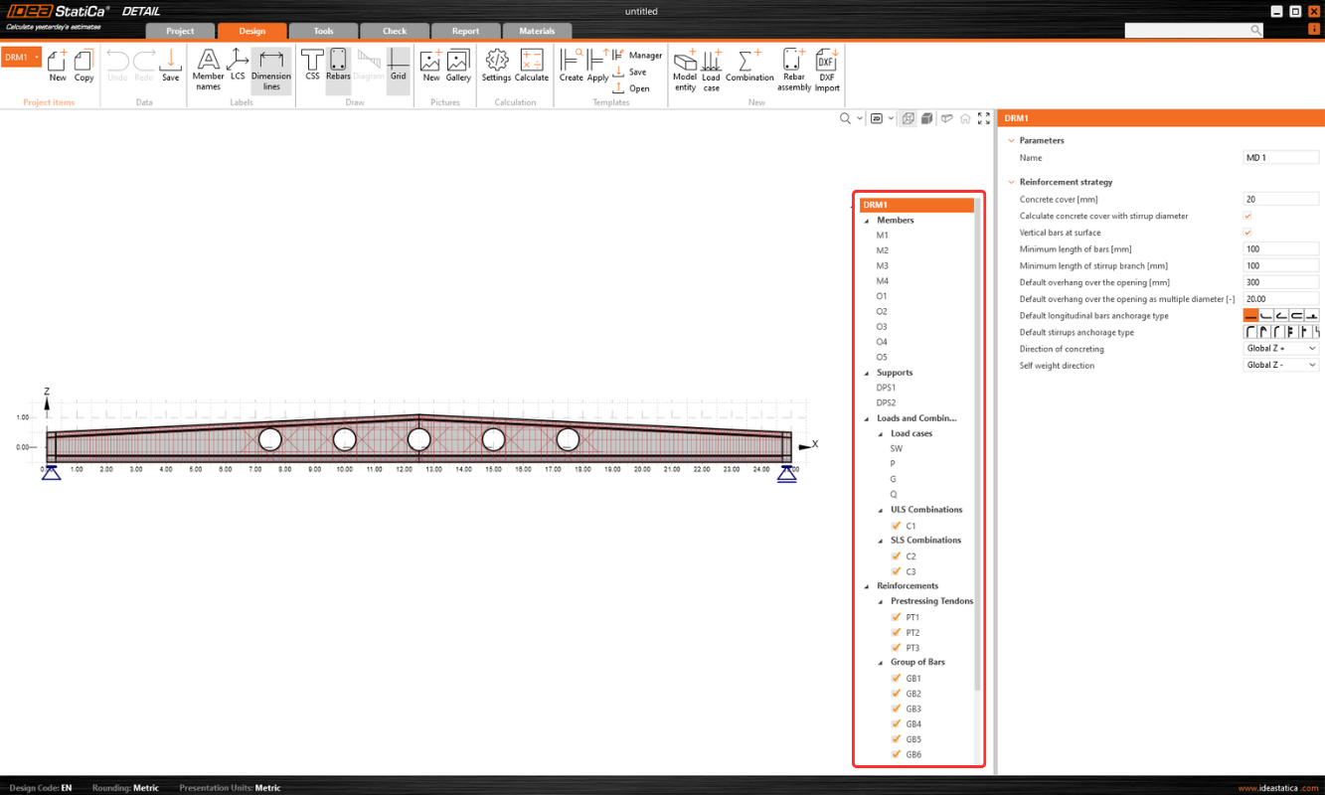This screenshot has height=795, width=1325.
Task: Open the Self weight direction dropdown
Action: (1280, 366)
